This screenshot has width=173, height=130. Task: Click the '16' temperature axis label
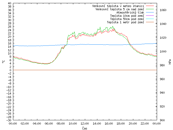[x=10, y=43]
